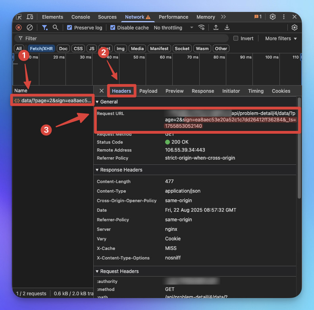Toggle the device toolbar icon
Screen dimensions: 314x310
pos(30,17)
